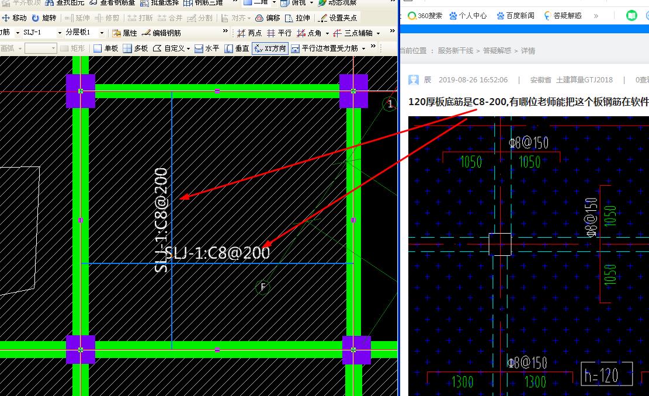Open 百度新闻 bookmark in browser
The image size is (649, 396).
pos(516,16)
